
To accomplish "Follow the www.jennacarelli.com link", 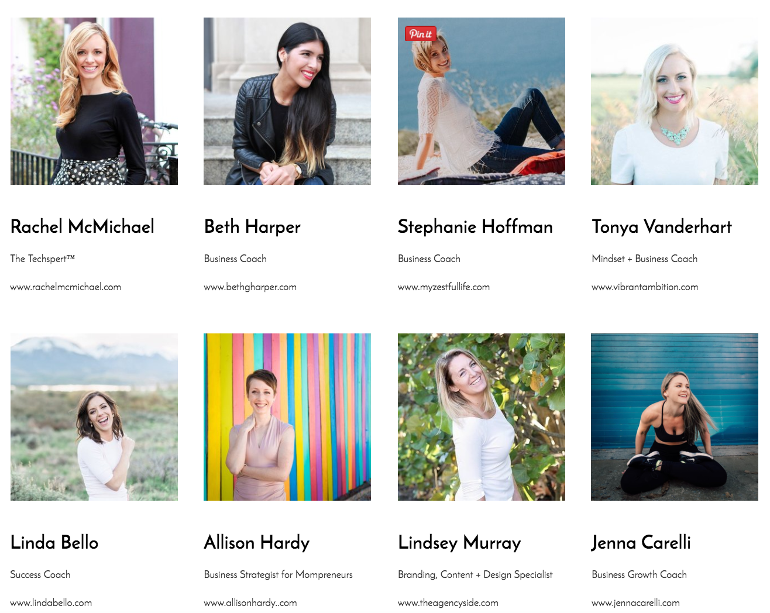I will tap(636, 602).
